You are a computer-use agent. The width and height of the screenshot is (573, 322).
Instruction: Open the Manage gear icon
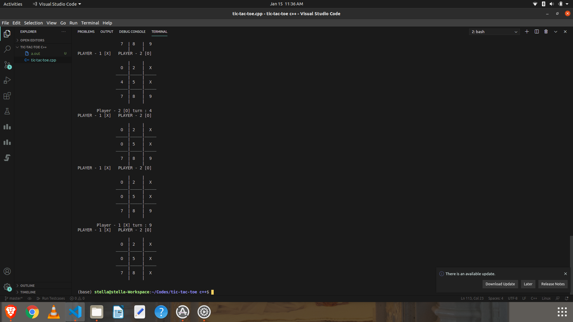7,287
